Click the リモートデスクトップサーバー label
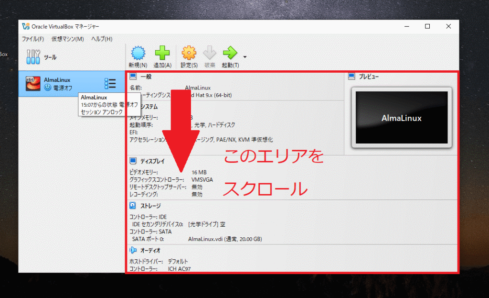The image size is (489, 298). (158, 187)
